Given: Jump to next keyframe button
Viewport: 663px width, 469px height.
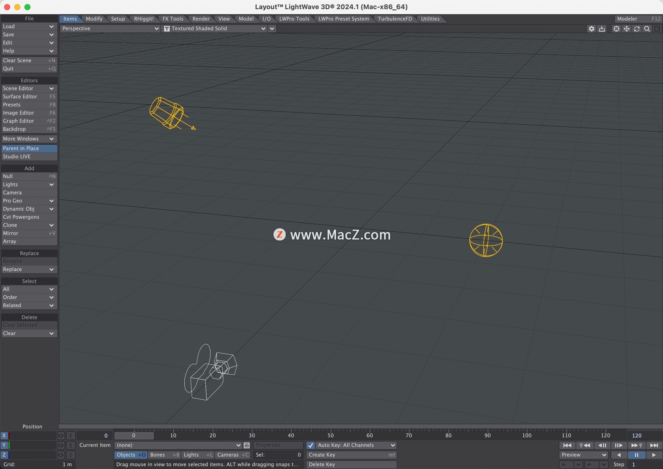Looking at the screenshot, I should point(636,446).
